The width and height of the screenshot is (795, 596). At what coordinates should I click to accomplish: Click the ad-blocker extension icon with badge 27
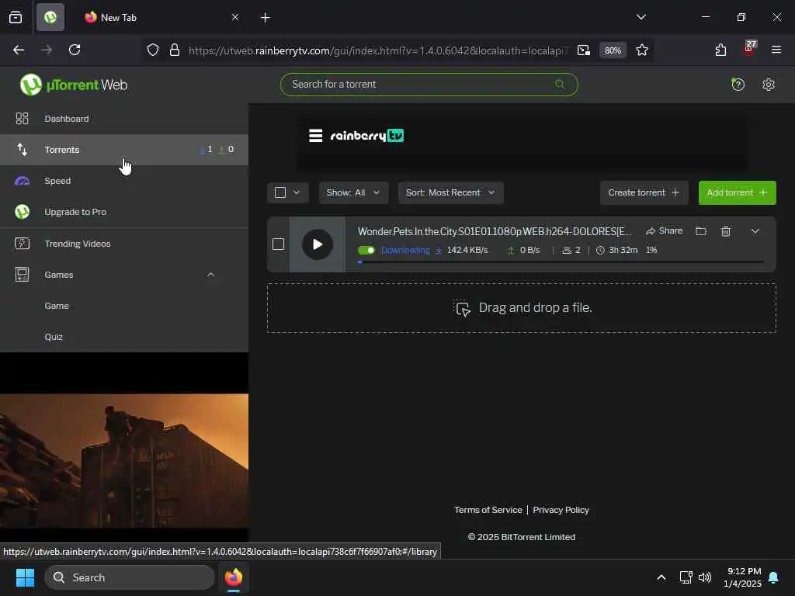coord(749,49)
